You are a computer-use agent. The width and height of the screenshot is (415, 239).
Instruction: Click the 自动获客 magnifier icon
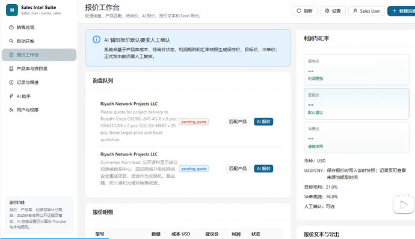tap(11, 41)
